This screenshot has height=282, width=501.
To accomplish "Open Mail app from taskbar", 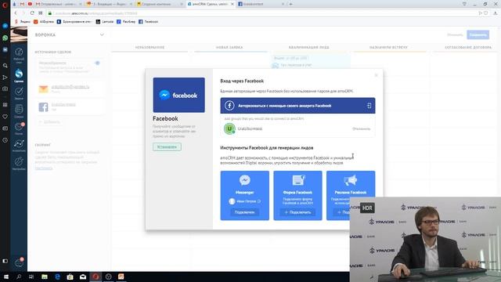I will [83, 277].
